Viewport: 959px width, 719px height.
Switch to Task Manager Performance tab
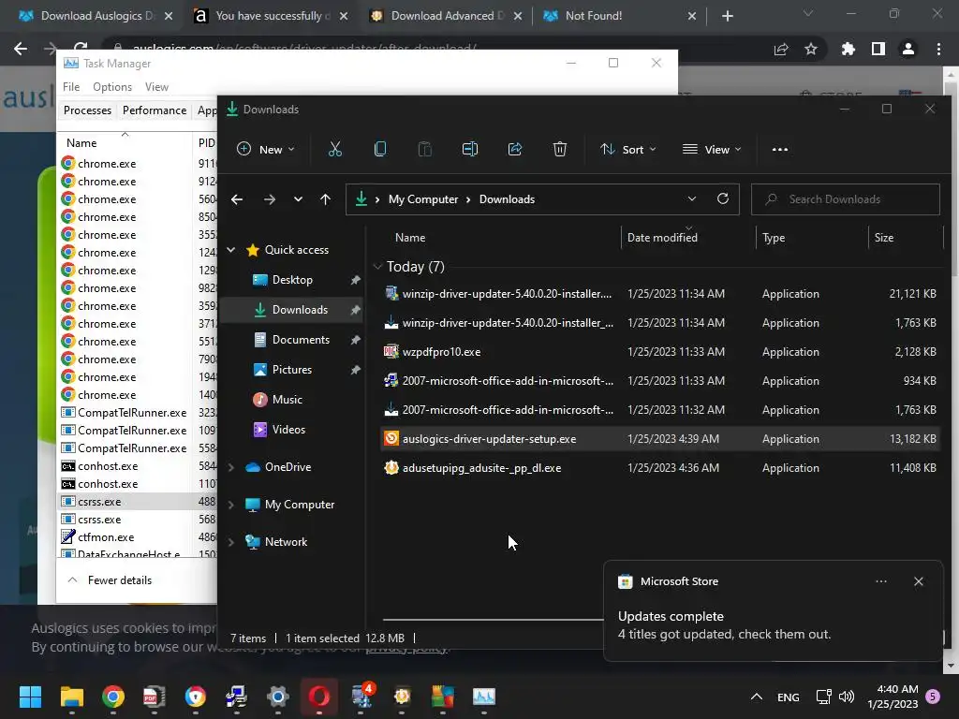[x=155, y=110]
